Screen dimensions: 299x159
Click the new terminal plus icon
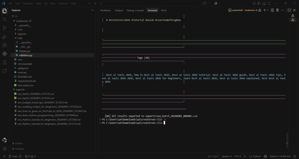click(x=264, y=10)
